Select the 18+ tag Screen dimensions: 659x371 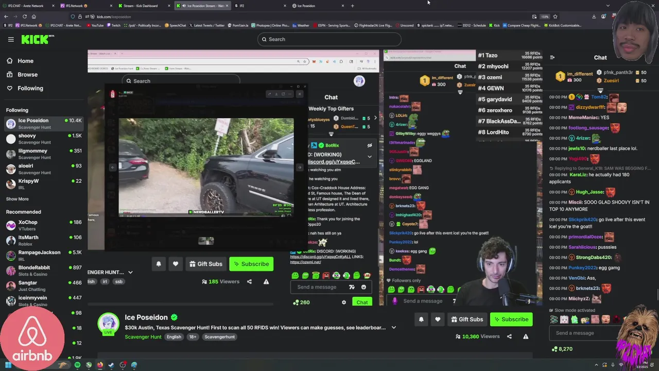point(193,337)
